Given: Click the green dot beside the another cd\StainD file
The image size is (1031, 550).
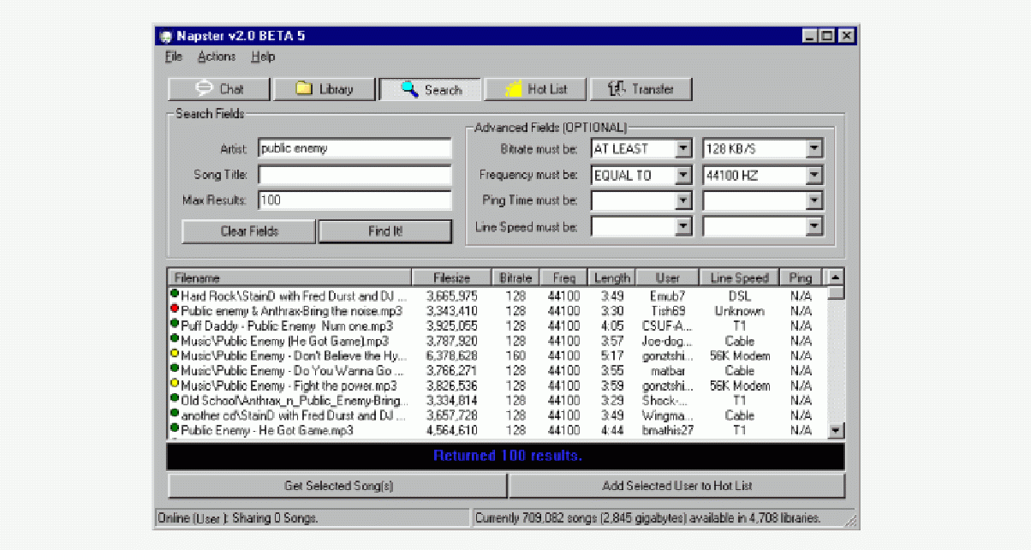Looking at the screenshot, I should (x=175, y=413).
